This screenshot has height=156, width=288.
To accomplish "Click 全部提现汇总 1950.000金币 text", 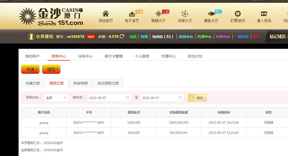I will pos(42,150).
